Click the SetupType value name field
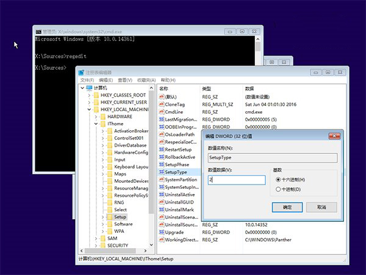 (x=273, y=158)
